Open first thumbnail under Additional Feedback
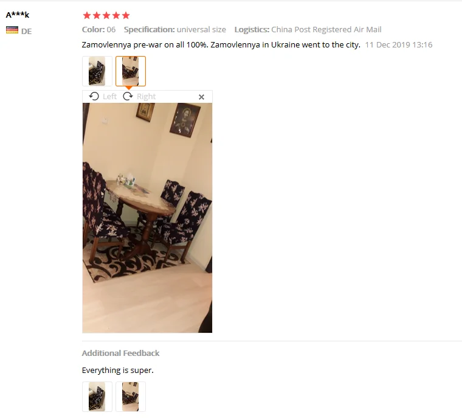This screenshot has height=418, width=462. pos(97,397)
